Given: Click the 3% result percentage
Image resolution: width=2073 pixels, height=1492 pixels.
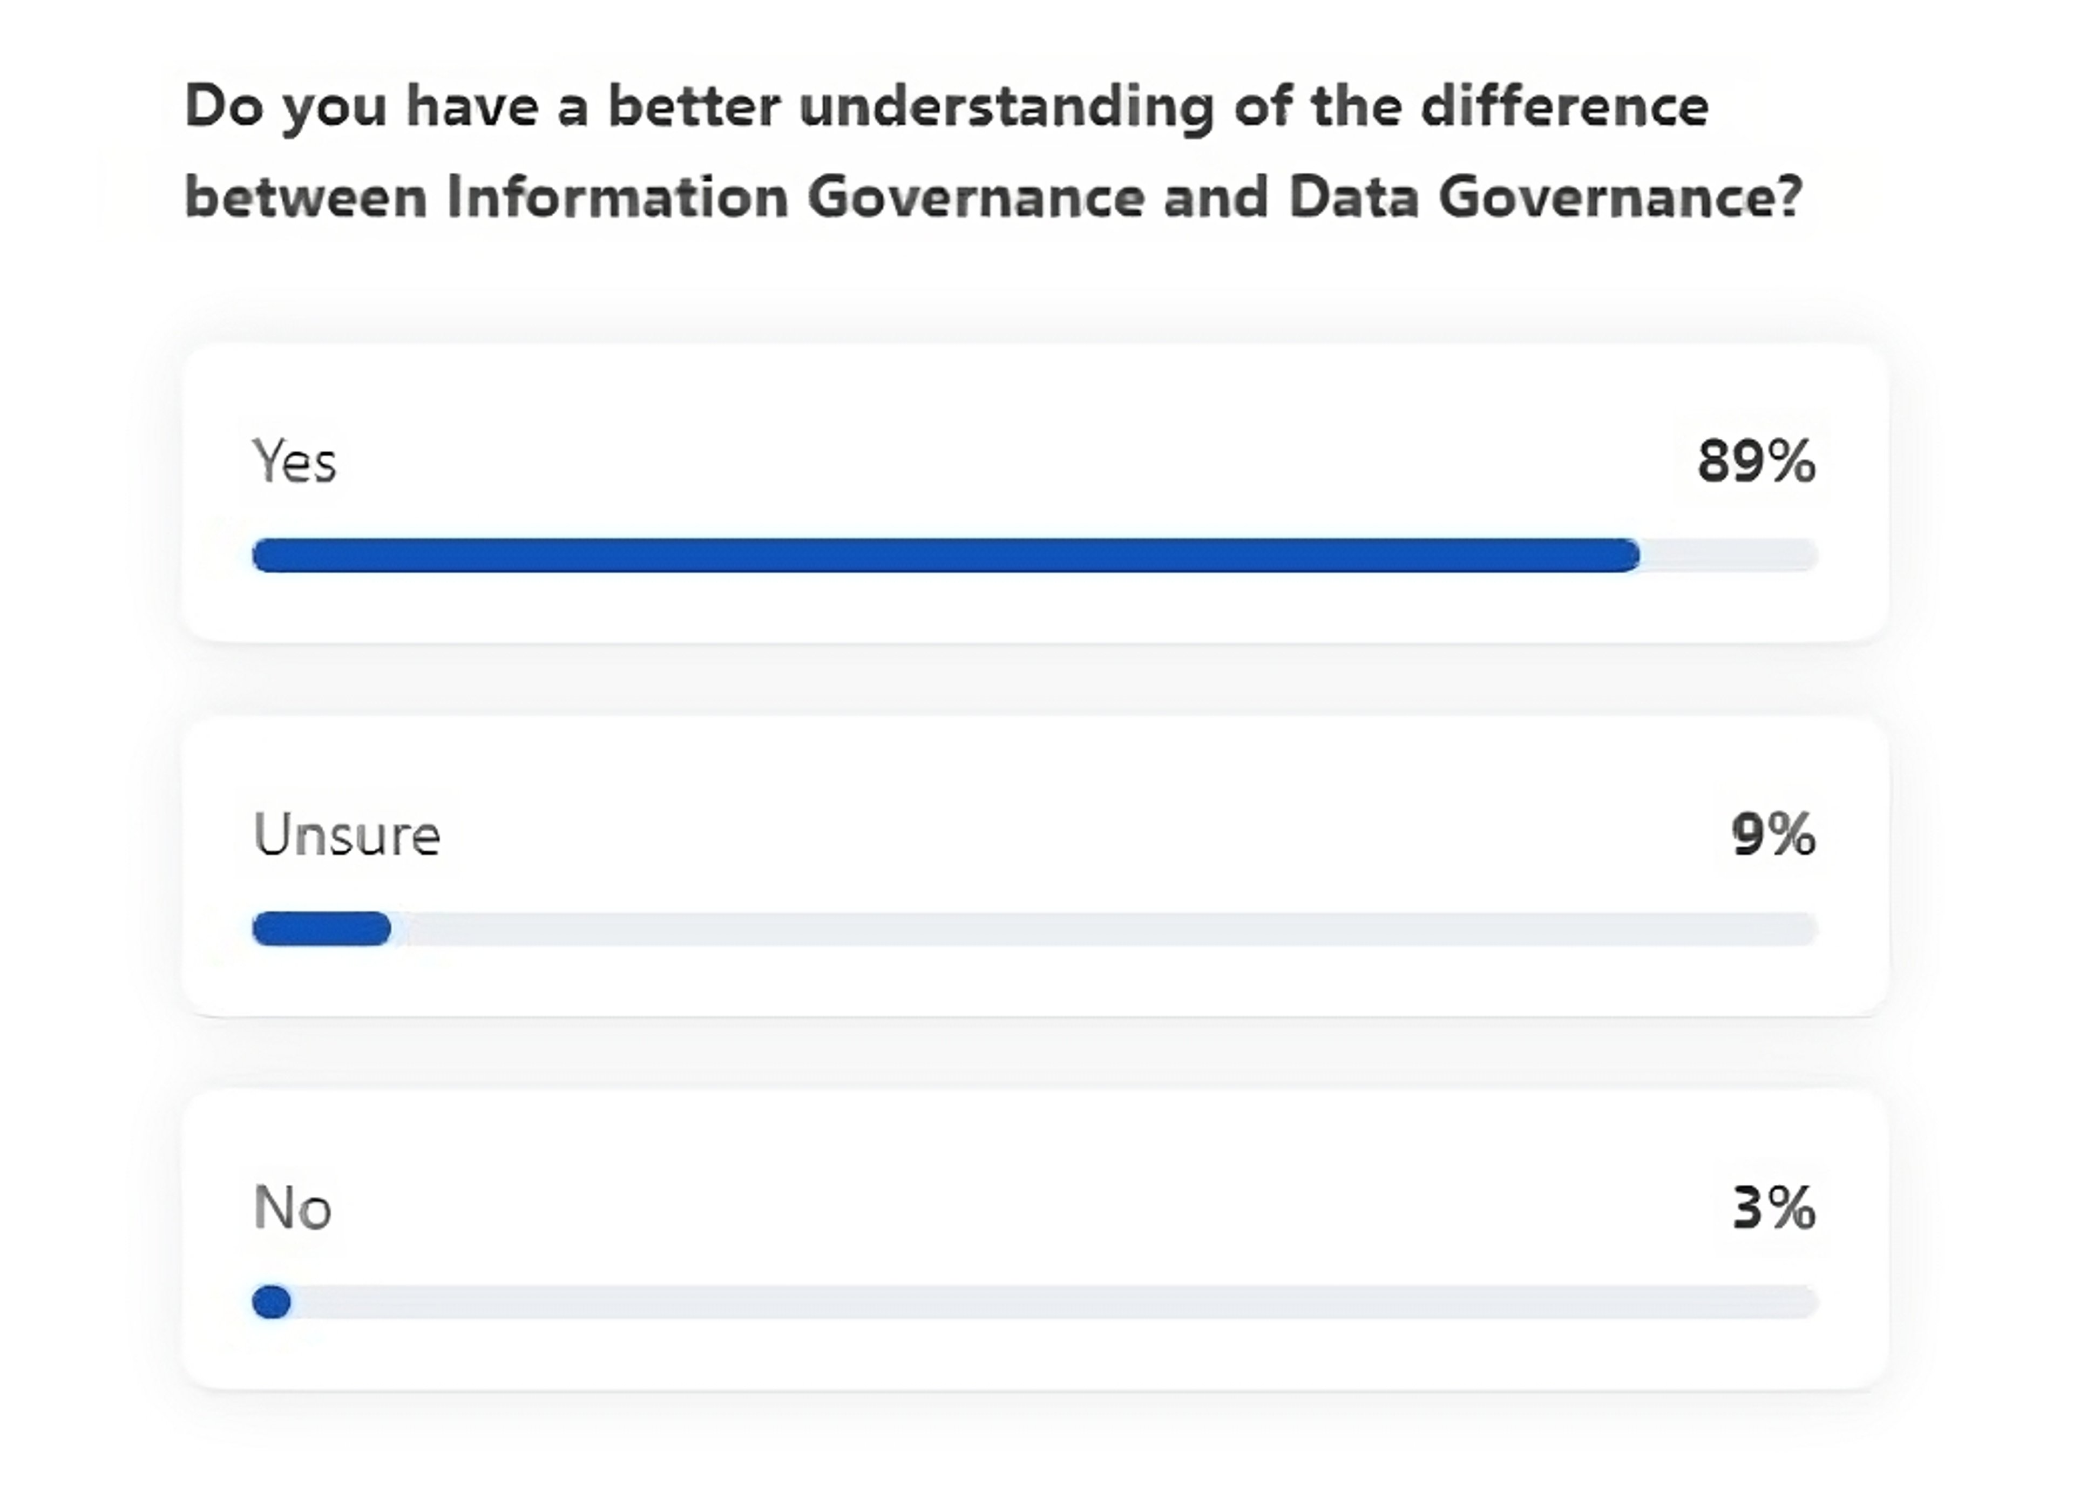Looking at the screenshot, I should pos(1773,1208).
